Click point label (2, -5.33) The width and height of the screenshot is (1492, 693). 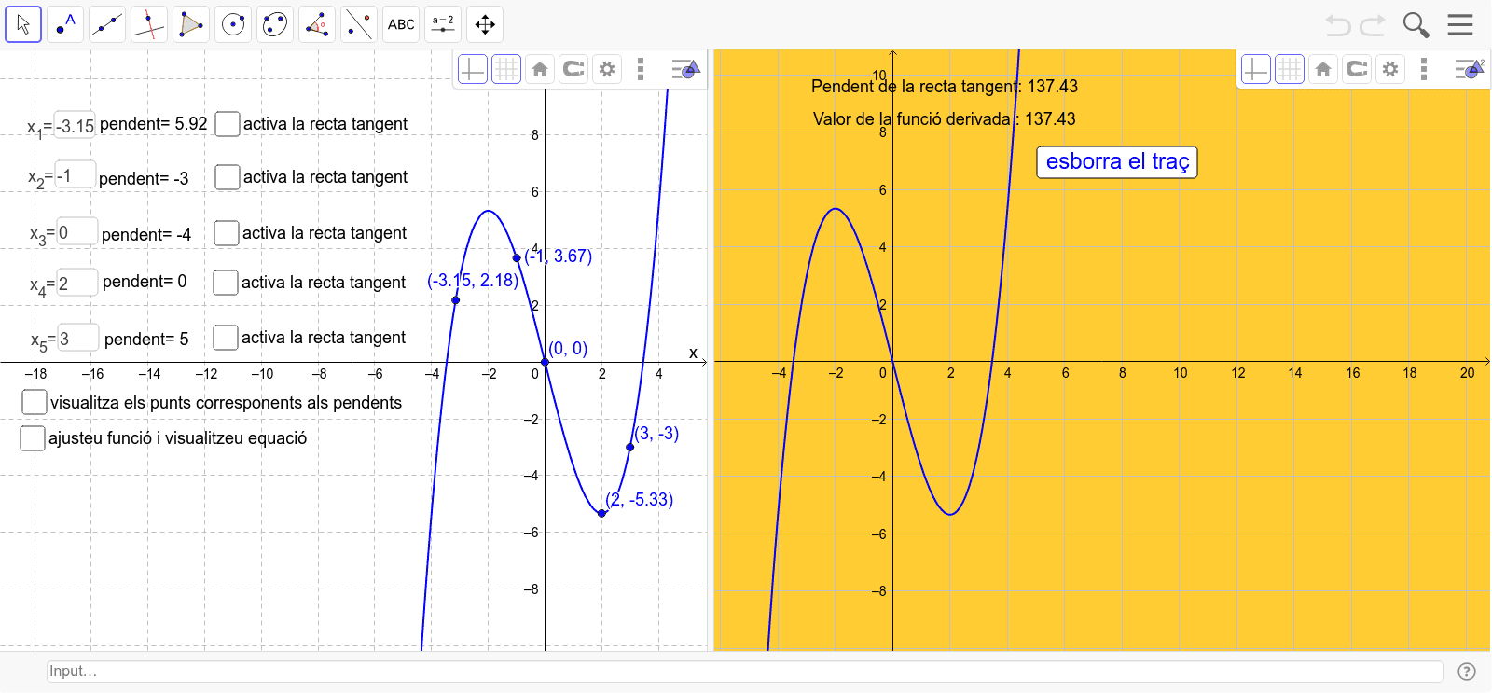pos(640,499)
